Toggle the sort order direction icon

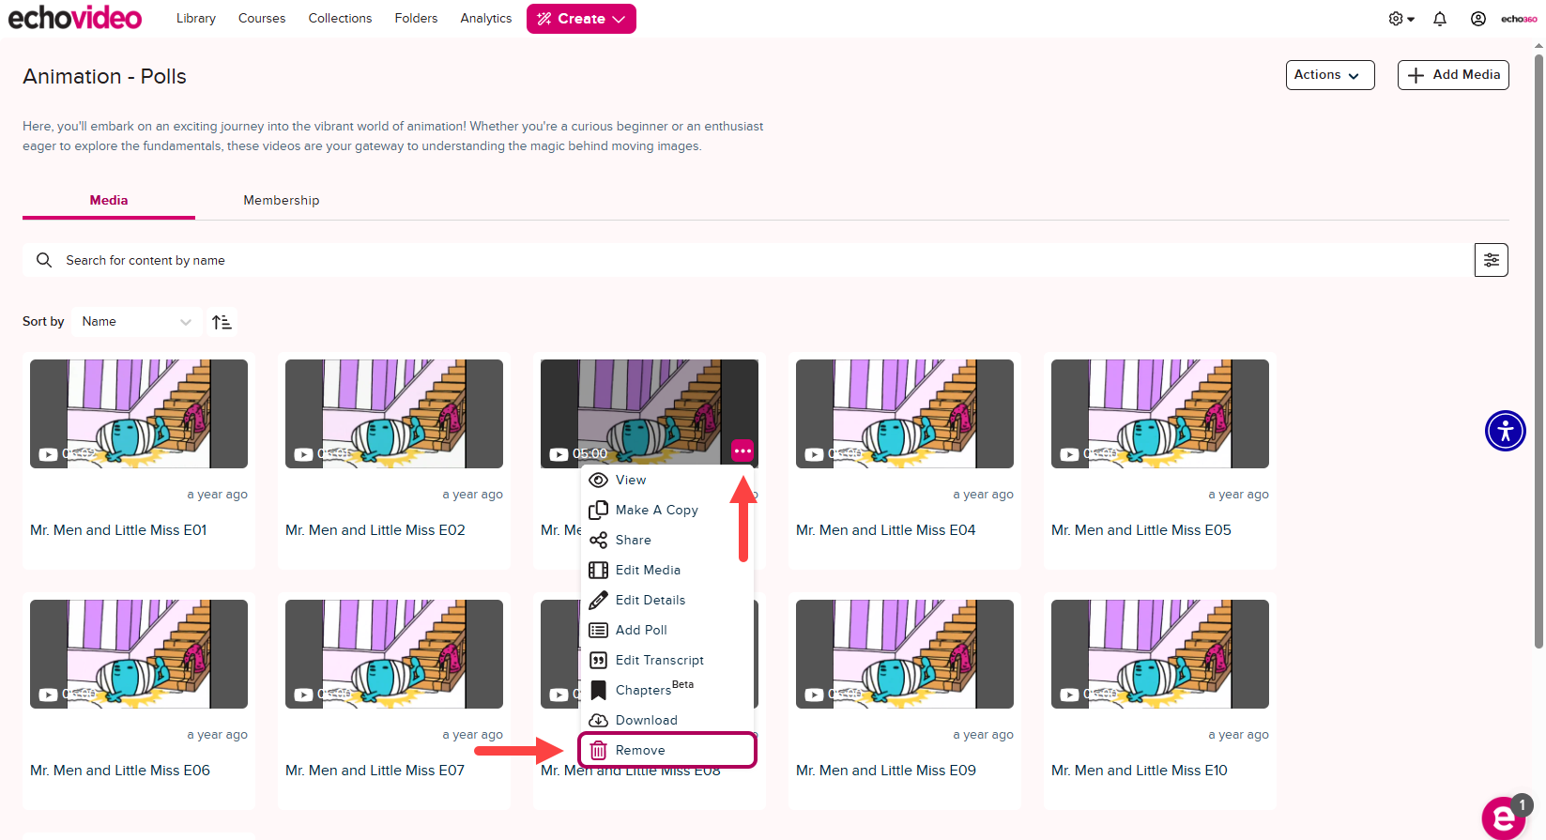tap(222, 322)
